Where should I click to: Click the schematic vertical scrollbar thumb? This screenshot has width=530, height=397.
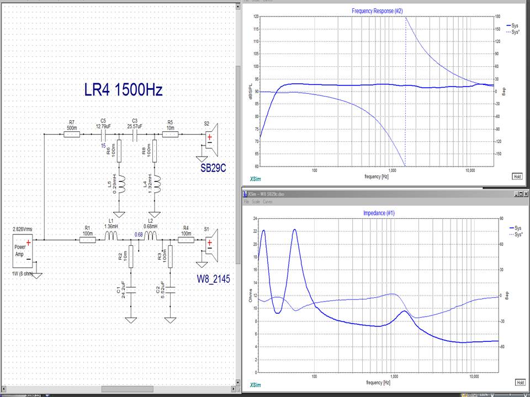coord(238,165)
